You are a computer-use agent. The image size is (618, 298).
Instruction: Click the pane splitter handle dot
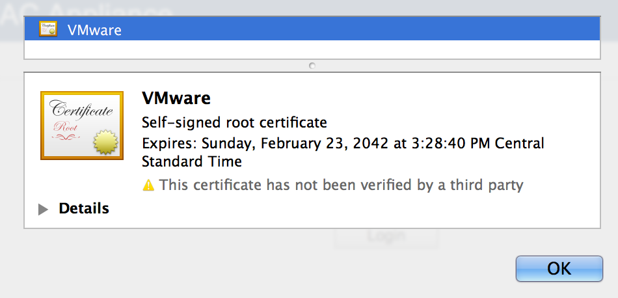coord(312,65)
